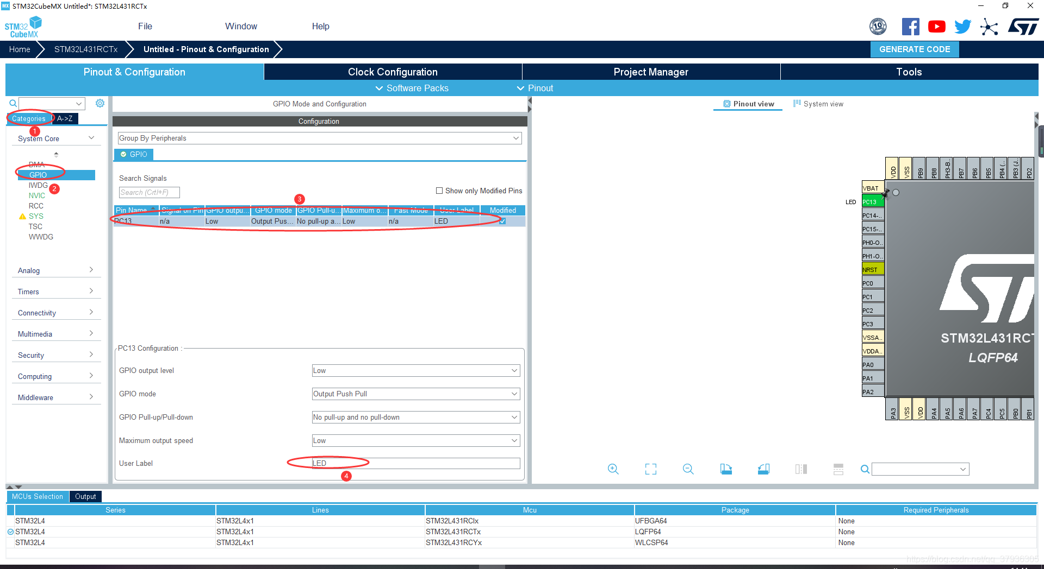
Task: Open the GPIO mode dropdown
Action: (x=416, y=394)
